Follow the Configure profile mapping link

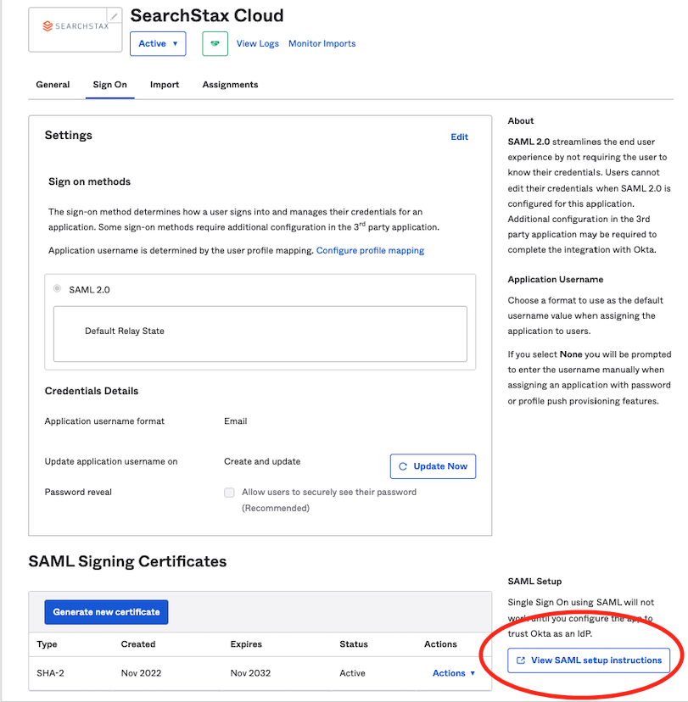click(370, 250)
